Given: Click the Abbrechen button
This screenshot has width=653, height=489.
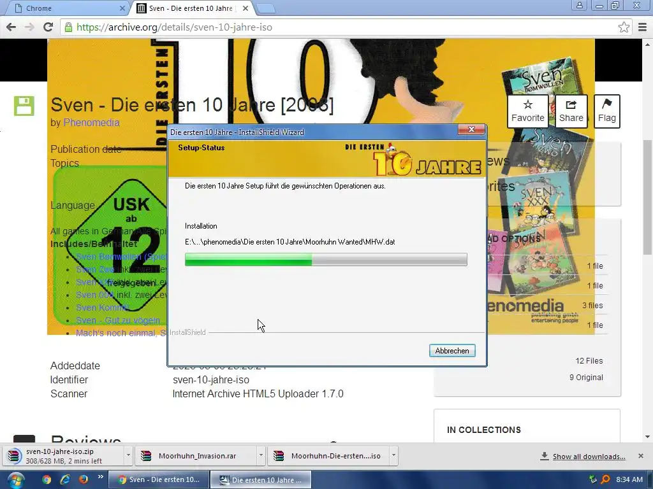Looking at the screenshot, I should [452, 351].
